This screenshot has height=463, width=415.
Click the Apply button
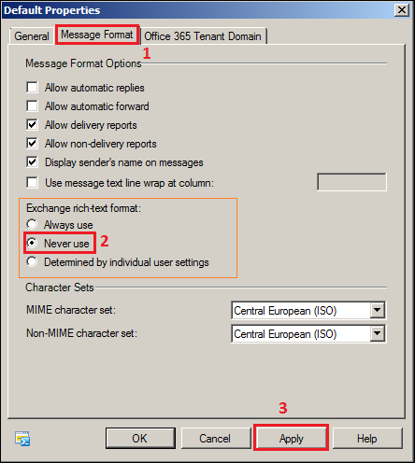292,439
